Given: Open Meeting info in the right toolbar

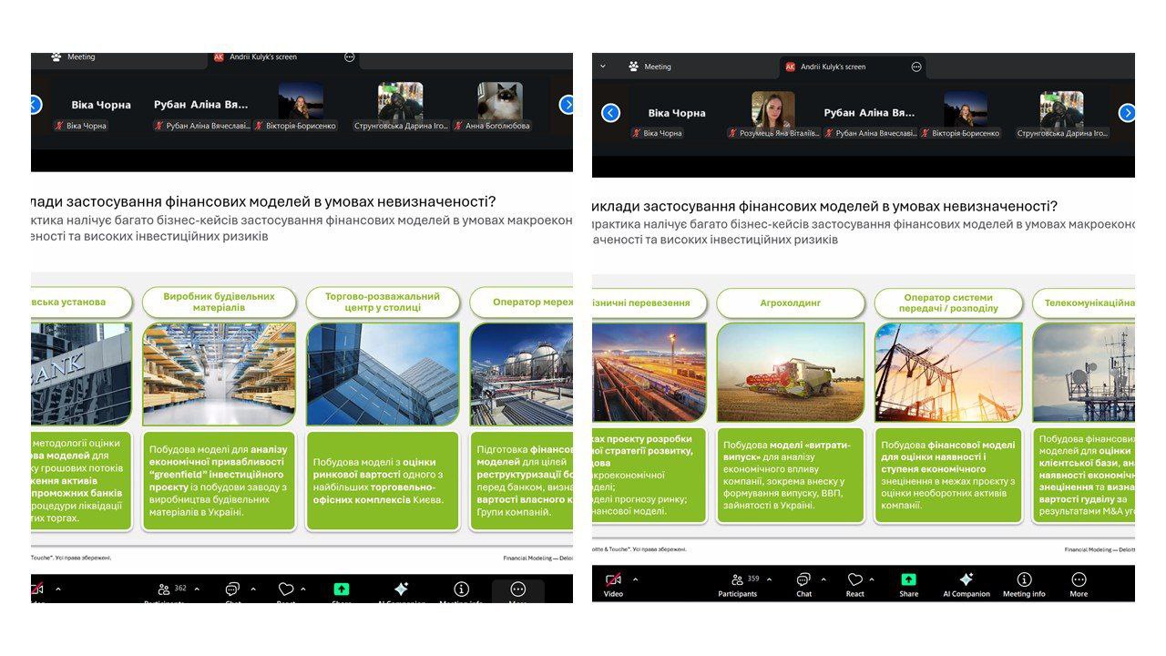Looking at the screenshot, I should coord(1024,580).
